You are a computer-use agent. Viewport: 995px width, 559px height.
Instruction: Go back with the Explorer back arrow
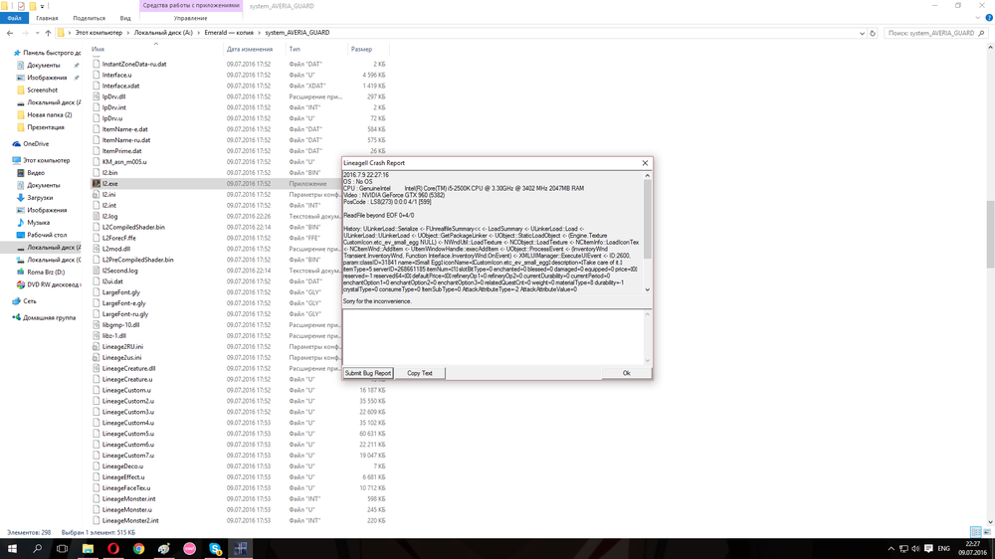click(10, 33)
